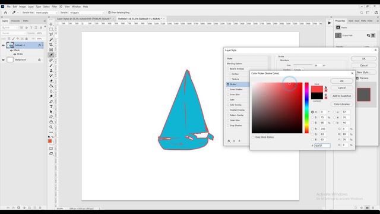Hide the Sailboat layer eye icon
Viewport: 380px width, 214px height.
4,45
